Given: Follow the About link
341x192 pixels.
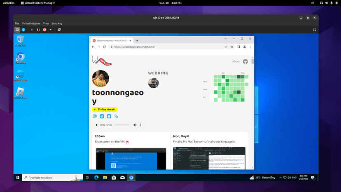Looking at the screenshot, I should coord(236,61).
